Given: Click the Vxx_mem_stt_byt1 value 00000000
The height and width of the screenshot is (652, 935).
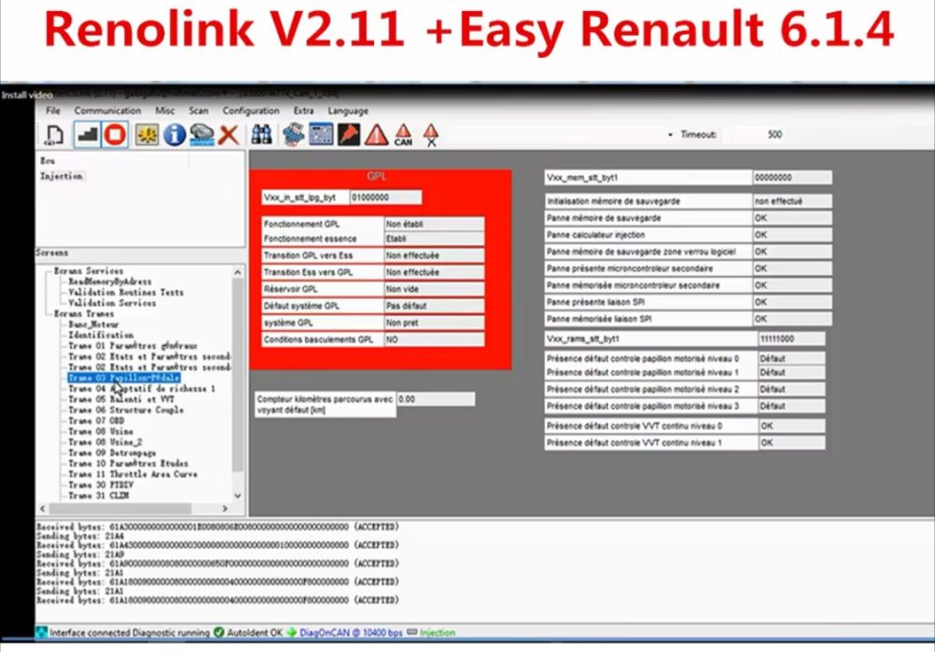Looking at the screenshot, I should coord(792,177).
